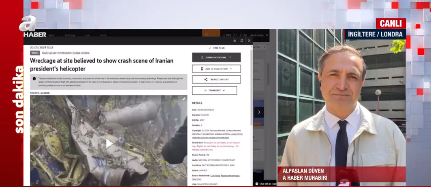The image size is (431, 187).
Task: Open the My Account menu
Action: [257, 35]
